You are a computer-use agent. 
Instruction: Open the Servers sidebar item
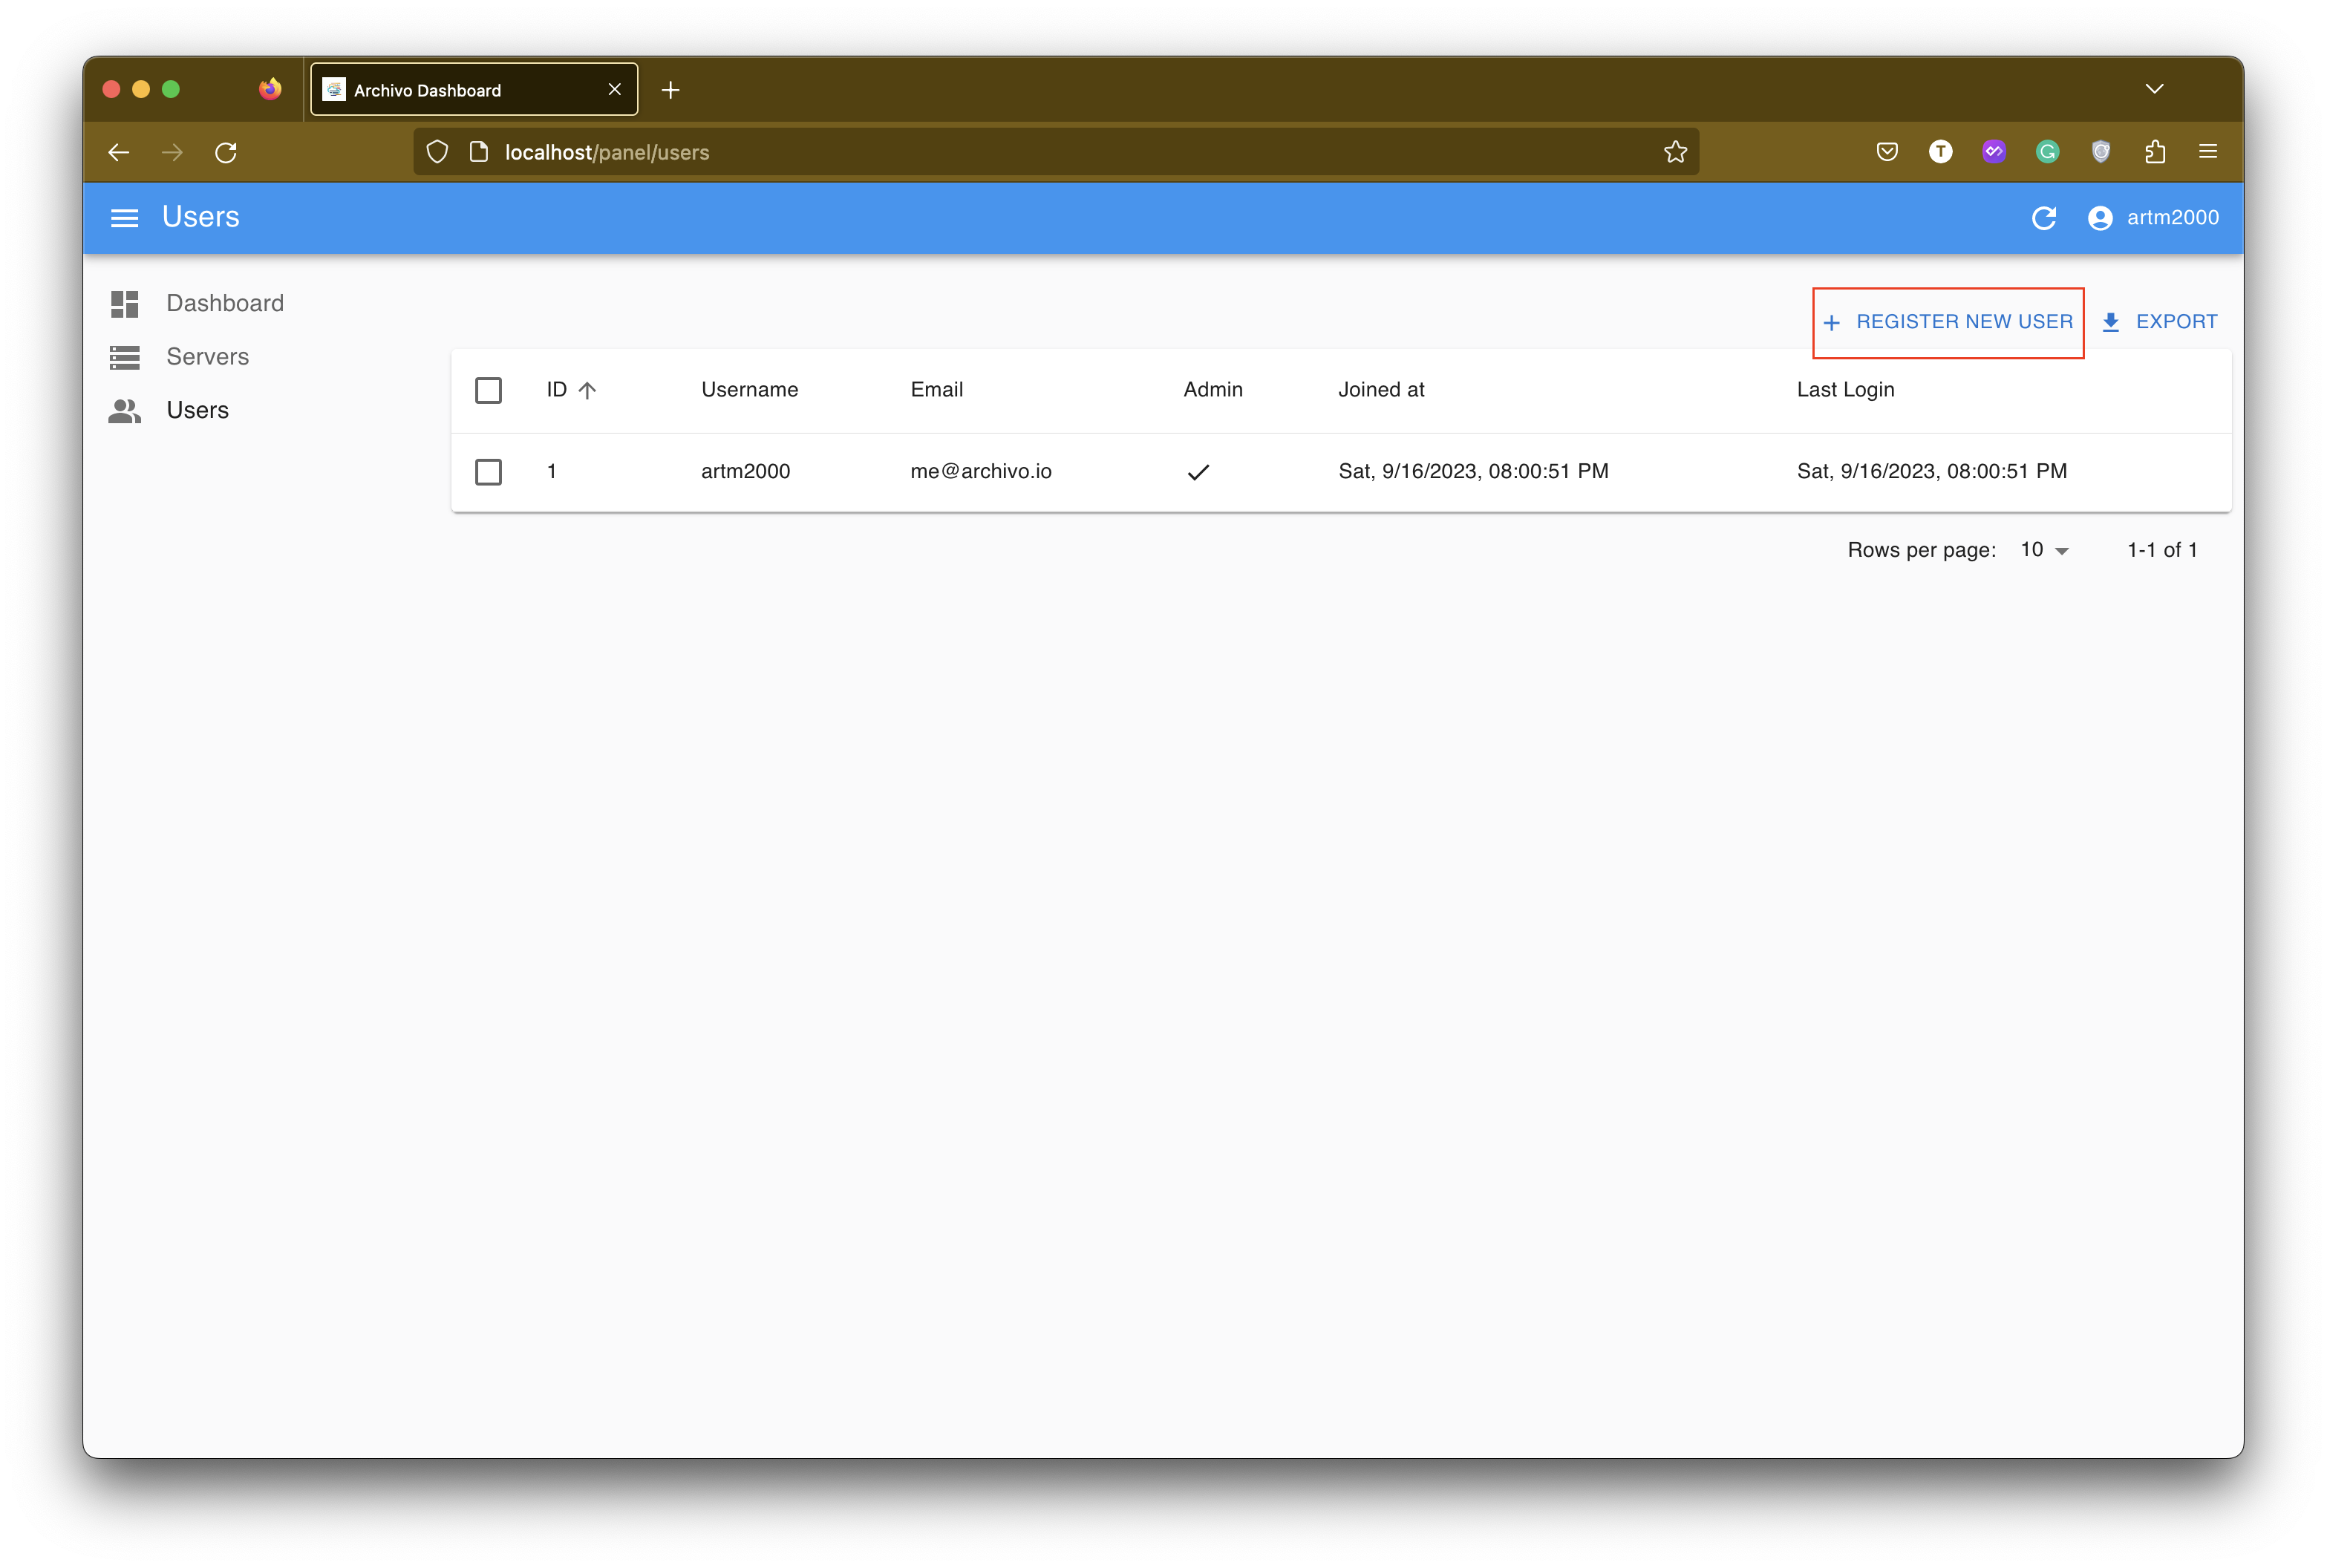pos(207,356)
